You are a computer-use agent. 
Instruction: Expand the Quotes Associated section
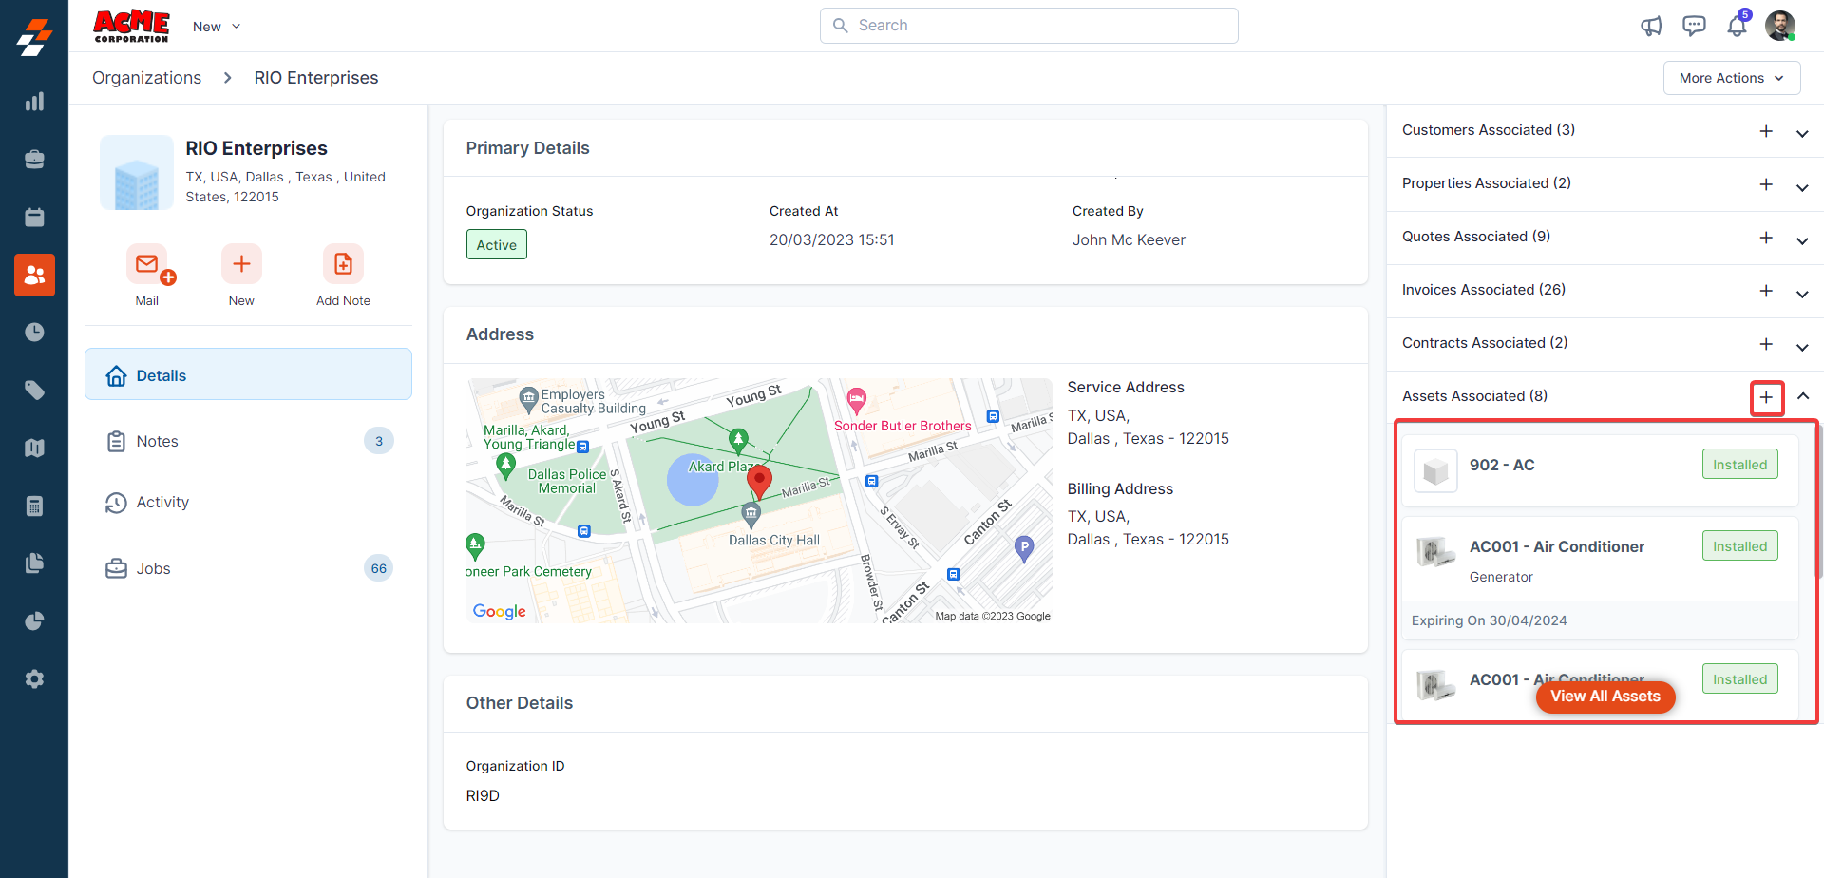(x=1802, y=239)
